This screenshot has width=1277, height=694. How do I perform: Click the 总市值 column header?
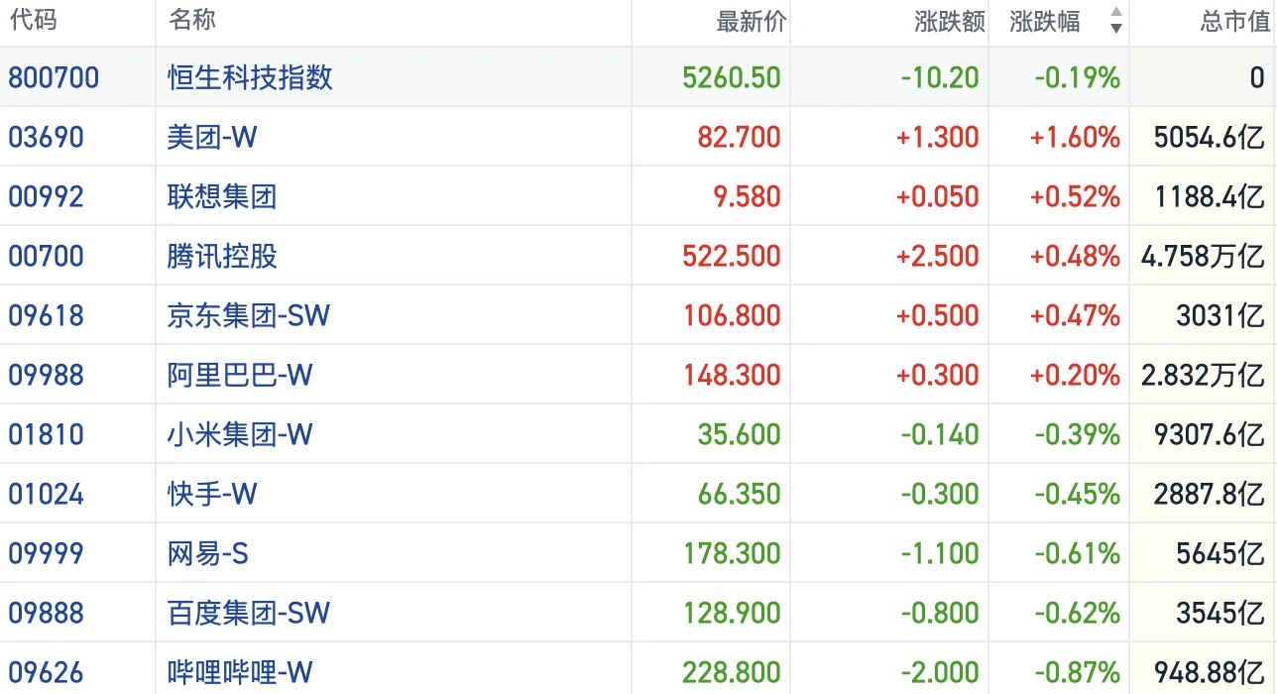point(1233,22)
